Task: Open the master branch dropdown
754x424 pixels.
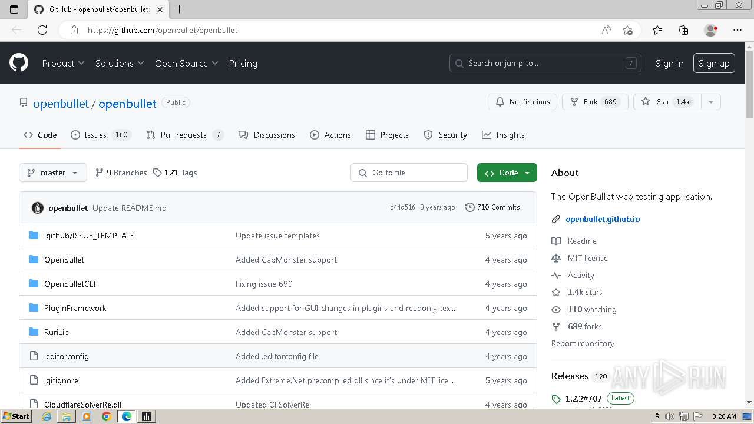Action: (53, 173)
